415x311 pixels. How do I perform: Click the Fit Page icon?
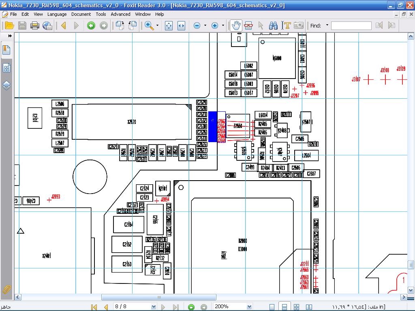(x=169, y=26)
